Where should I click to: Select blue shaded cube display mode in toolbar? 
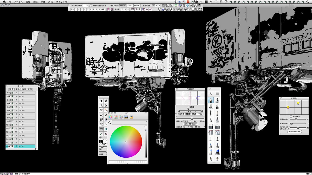click(x=188, y=5)
